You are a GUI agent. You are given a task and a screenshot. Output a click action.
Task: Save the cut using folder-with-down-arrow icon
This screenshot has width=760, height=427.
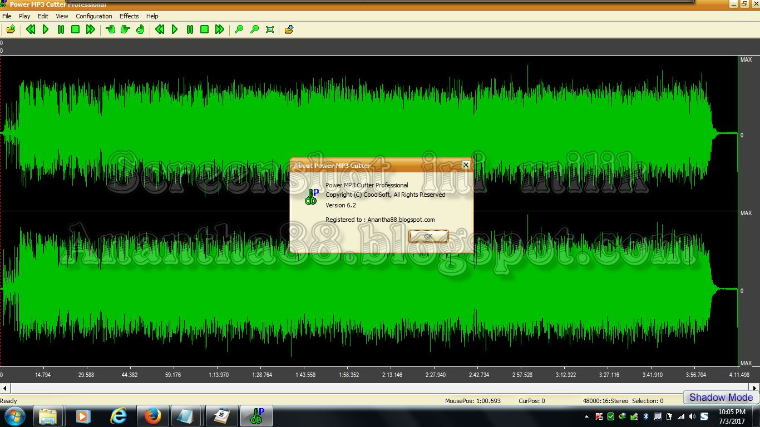(x=289, y=29)
